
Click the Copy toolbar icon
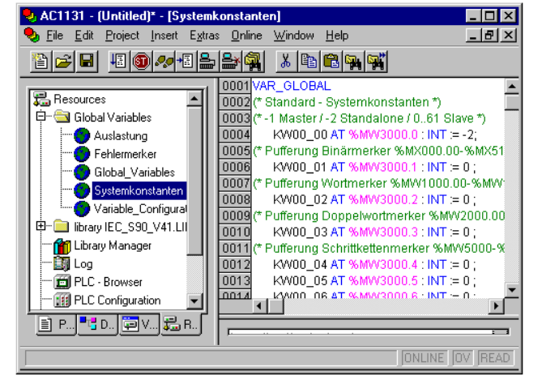pos(309,62)
